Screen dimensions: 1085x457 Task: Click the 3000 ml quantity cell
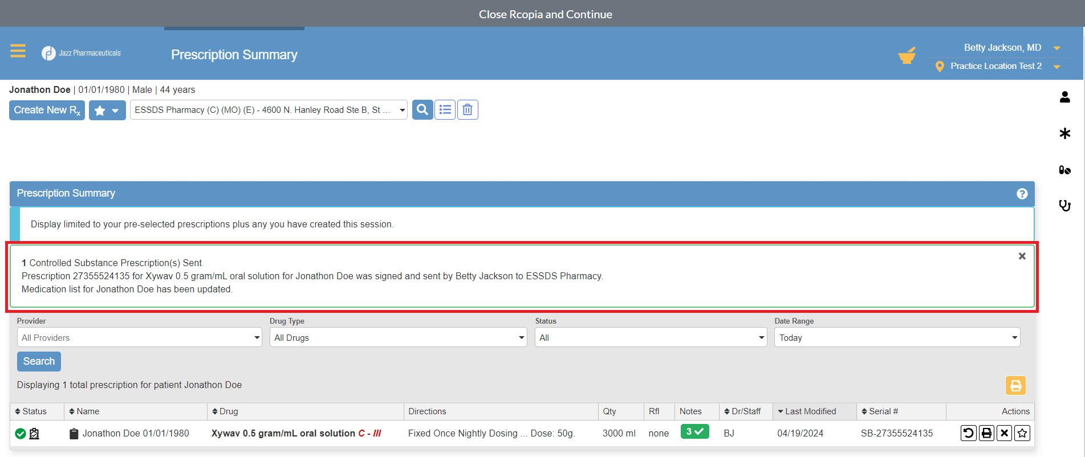pyautogui.click(x=619, y=434)
